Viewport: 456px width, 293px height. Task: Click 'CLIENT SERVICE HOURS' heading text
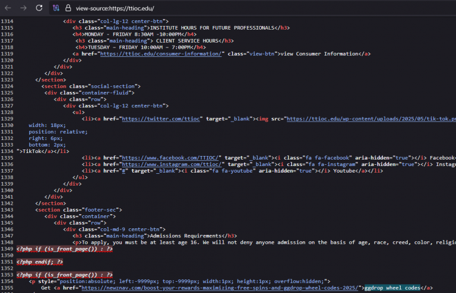tap(187, 41)
